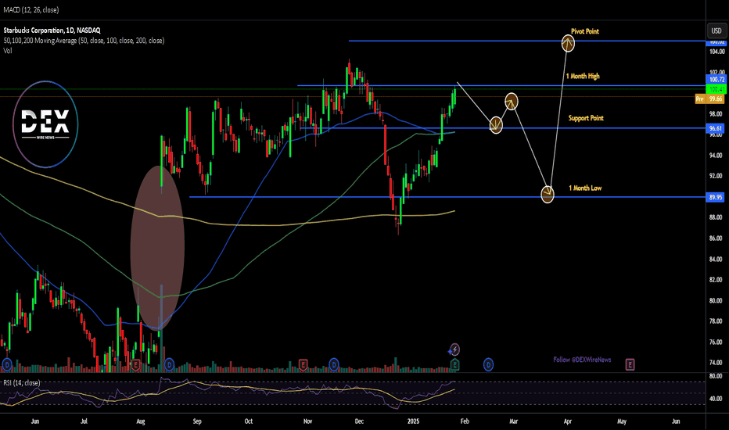Click the 86.00 price scale value

pos(716,238)
